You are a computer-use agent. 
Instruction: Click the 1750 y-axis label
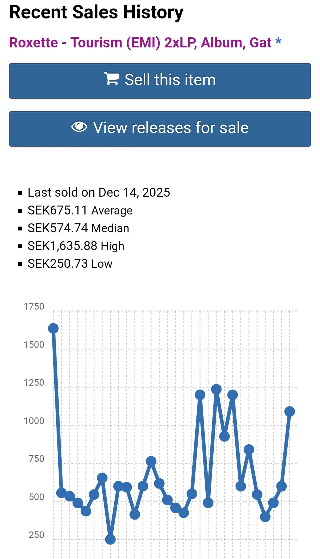coord(34,306)
